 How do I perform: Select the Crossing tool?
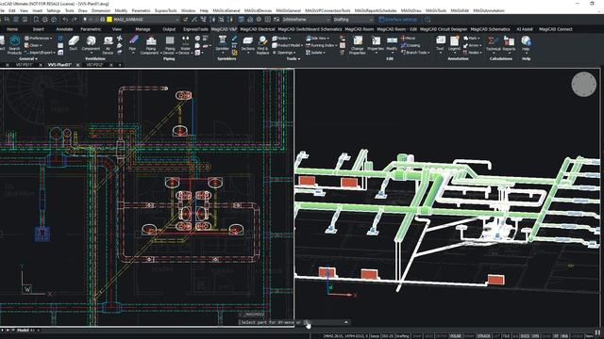(x=411, y=45)
